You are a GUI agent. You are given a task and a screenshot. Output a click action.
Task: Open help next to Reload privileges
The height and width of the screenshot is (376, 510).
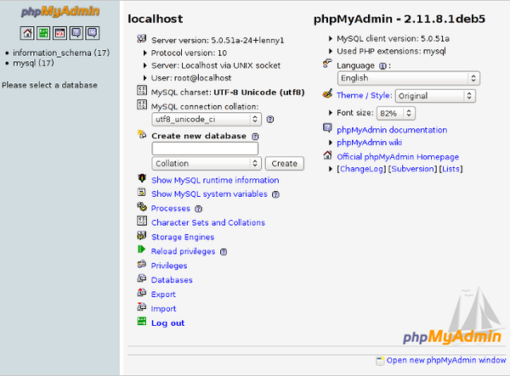click(224, 252)
